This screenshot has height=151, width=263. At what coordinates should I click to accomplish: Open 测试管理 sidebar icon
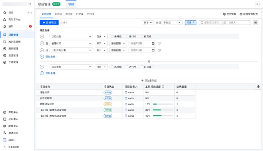[5, 49]
